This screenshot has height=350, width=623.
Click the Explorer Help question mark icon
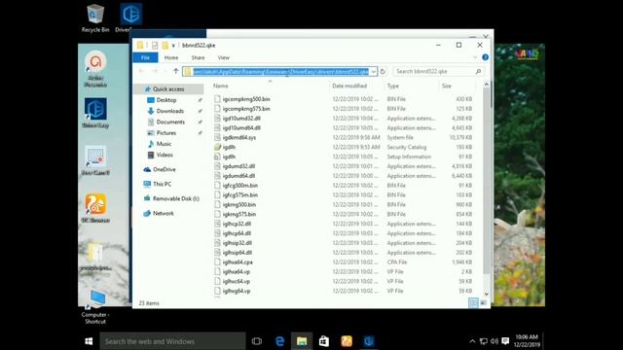click(485, 57)
